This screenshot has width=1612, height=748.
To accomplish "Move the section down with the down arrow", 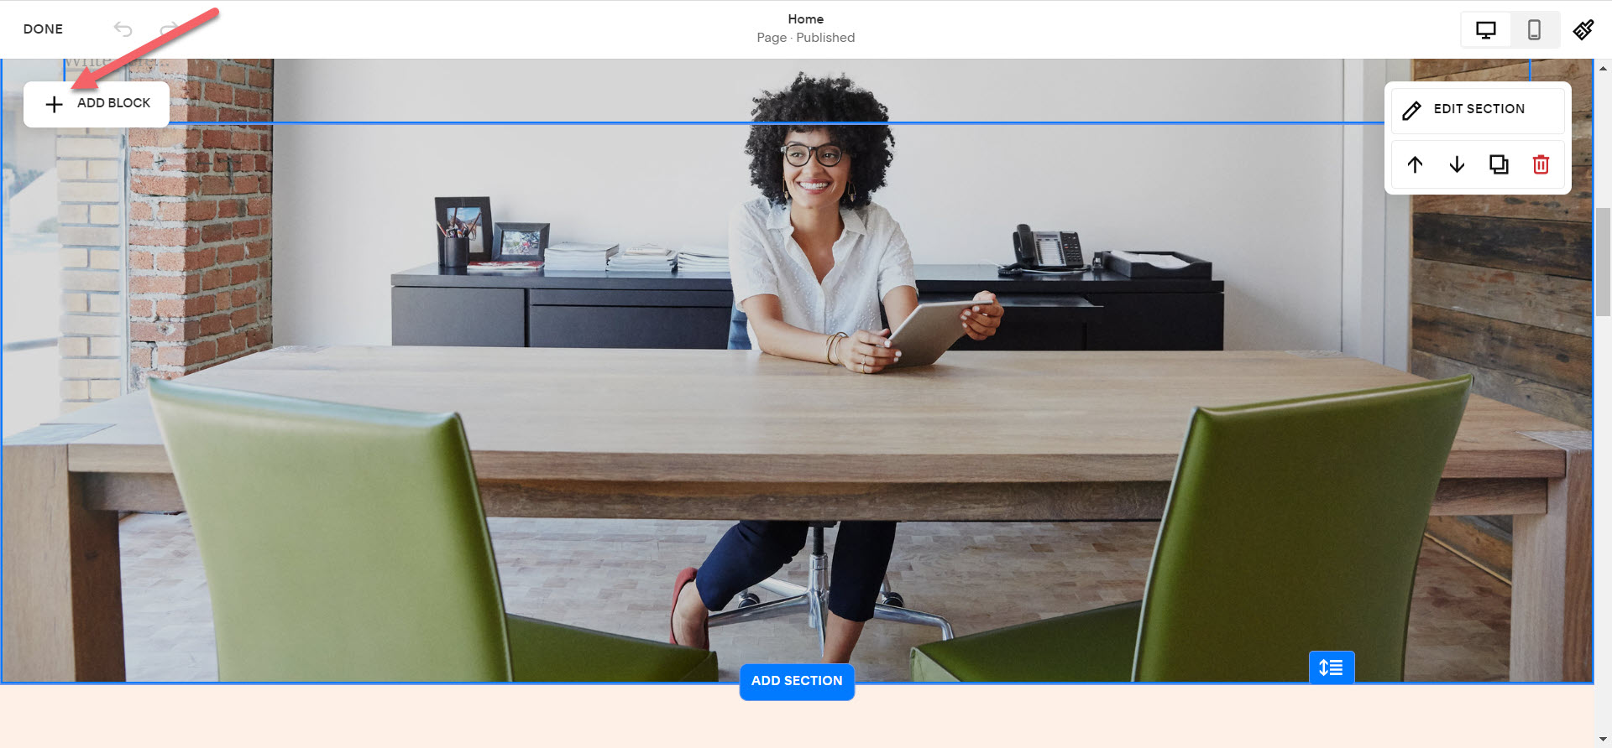I will (x=1457, y=164).
